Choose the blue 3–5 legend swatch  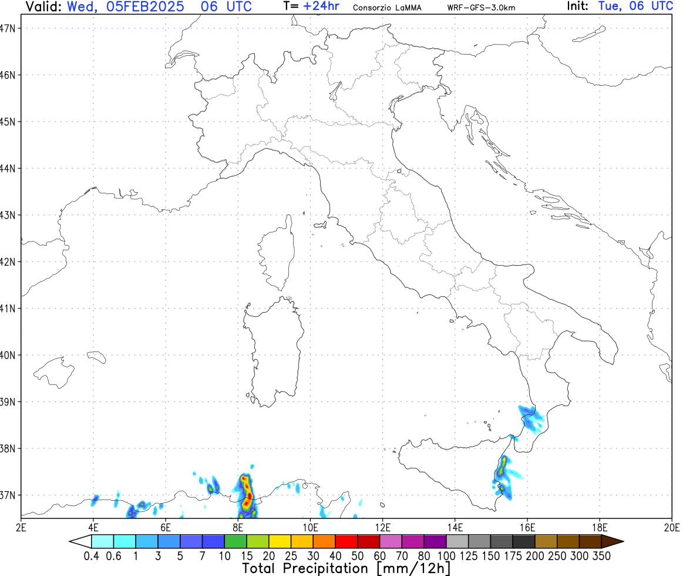(x=169, y=541)
